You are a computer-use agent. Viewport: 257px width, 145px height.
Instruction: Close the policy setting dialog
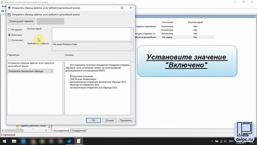pos(131,8)
